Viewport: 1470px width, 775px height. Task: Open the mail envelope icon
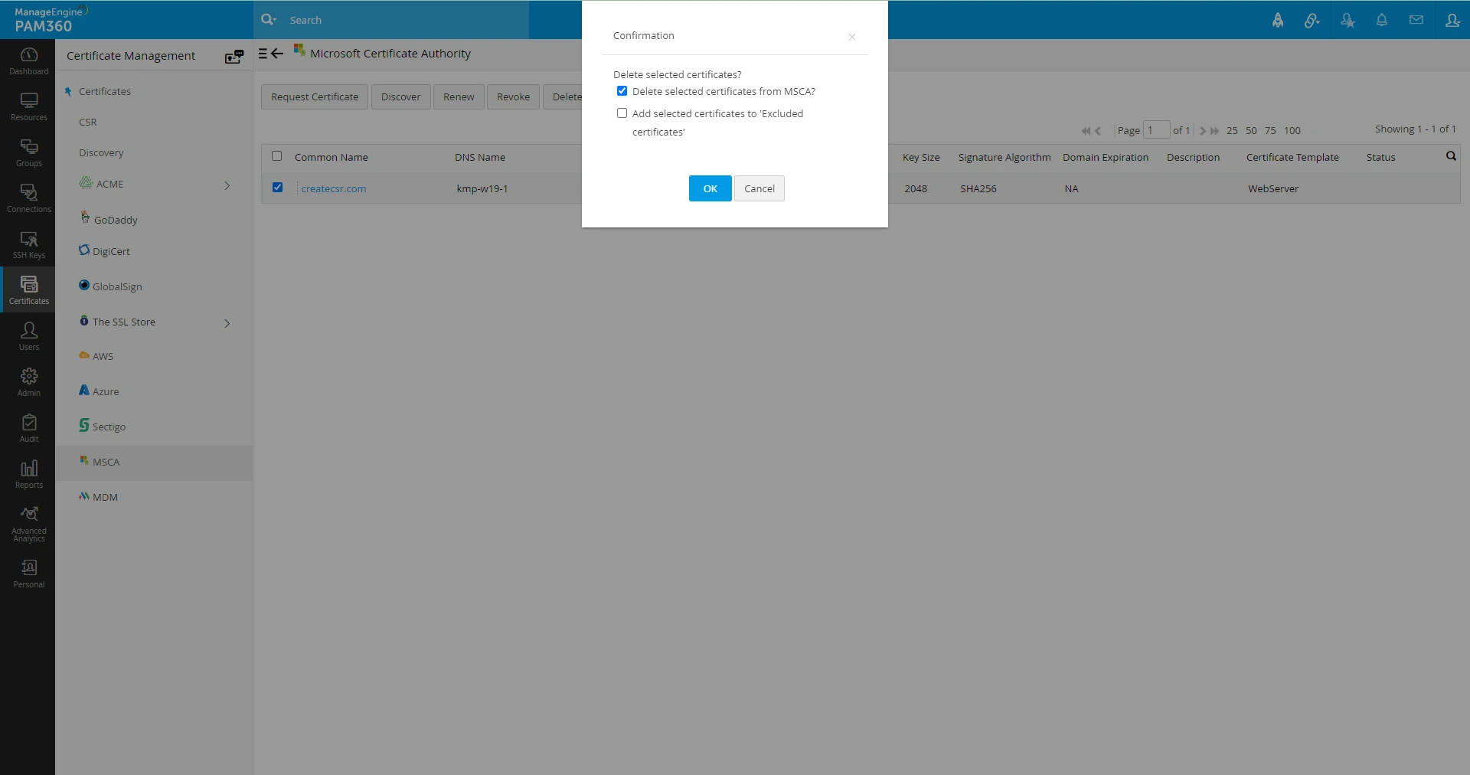click(1416, 20)
